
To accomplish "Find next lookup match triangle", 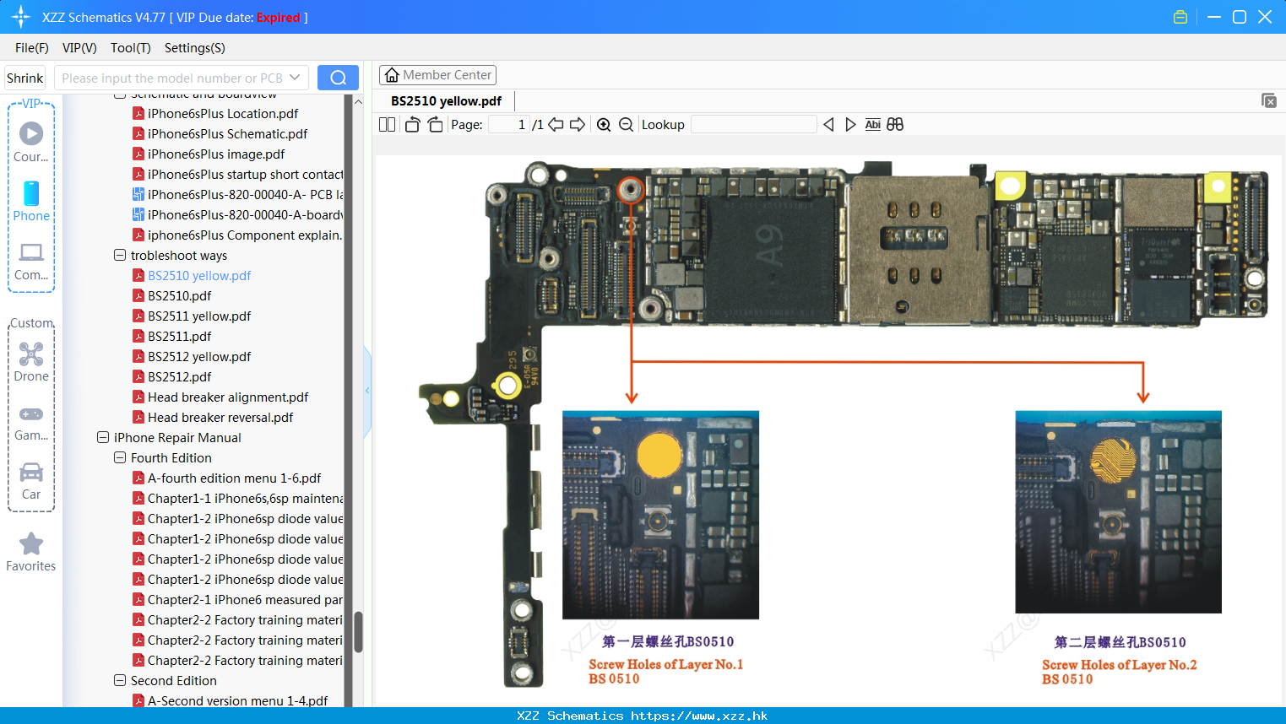I will coord(850,124).
